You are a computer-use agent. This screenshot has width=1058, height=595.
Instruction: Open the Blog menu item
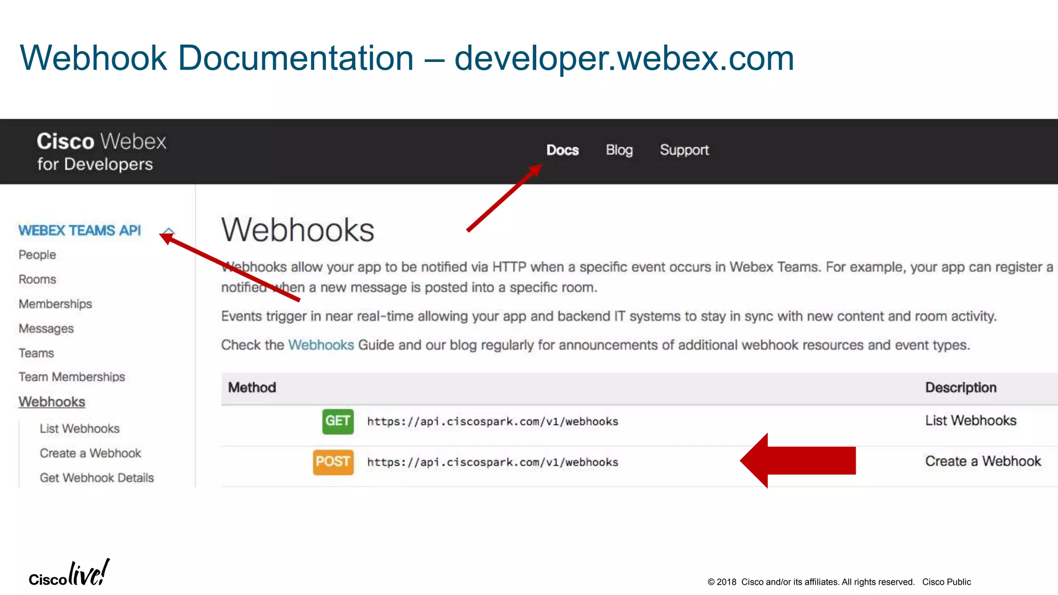click(619, 150)
